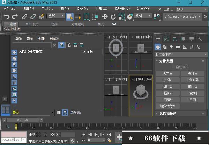Activate Select and Scale tool
This screenshot has height=145, width=209.
tap(121, 17)
